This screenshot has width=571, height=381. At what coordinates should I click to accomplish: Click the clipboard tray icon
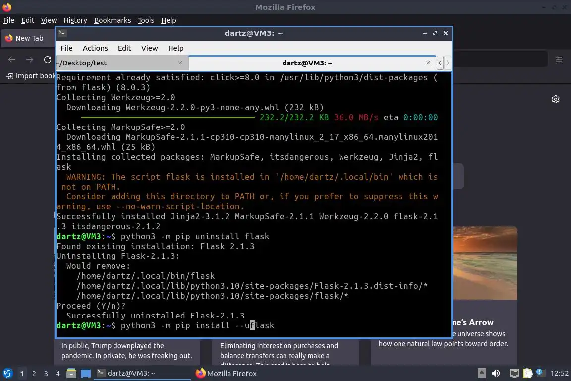pyautogui.click(x=528, y=373)
